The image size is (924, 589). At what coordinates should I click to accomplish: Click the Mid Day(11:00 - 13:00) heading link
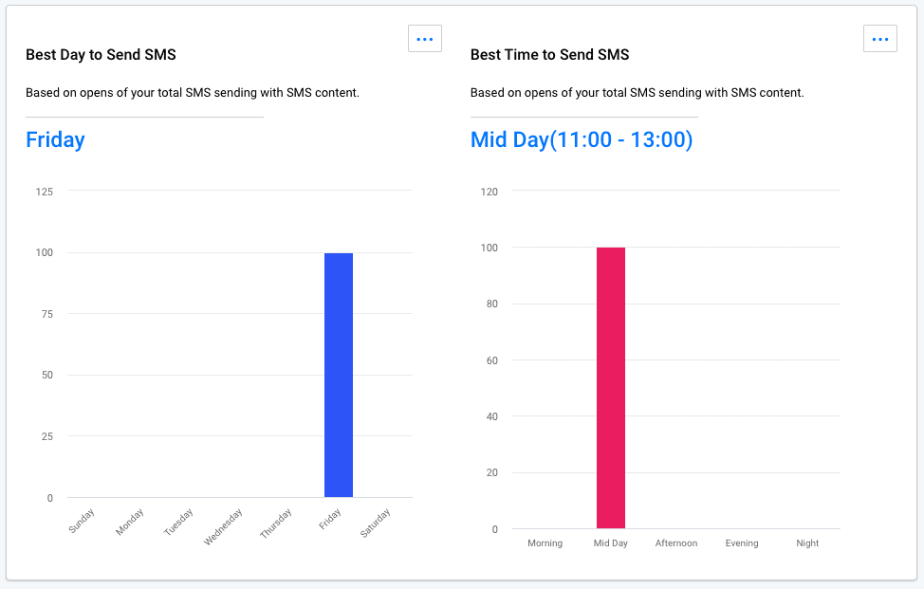pyautogui.click(x=582, y=138)
